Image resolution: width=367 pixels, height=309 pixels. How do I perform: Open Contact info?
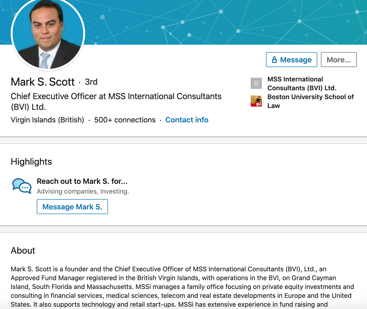[187, 120]
